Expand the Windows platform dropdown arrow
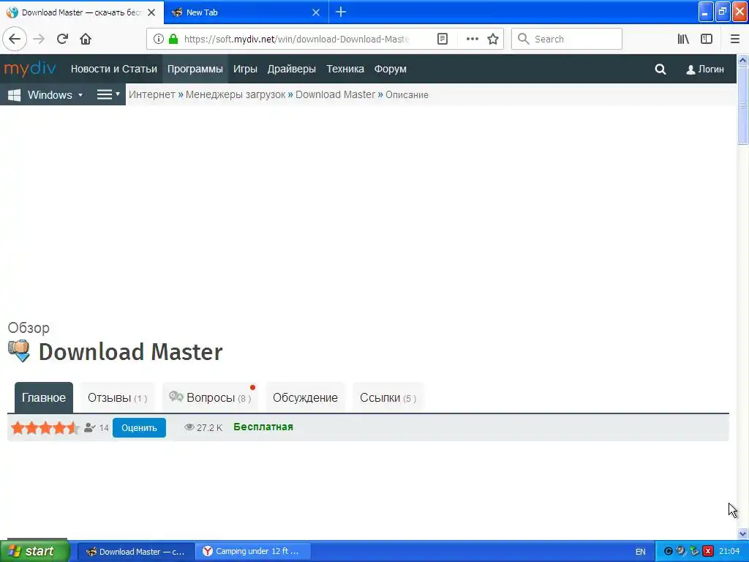The image size is (749, 562). pyautogui.click(x=80, y=95)
